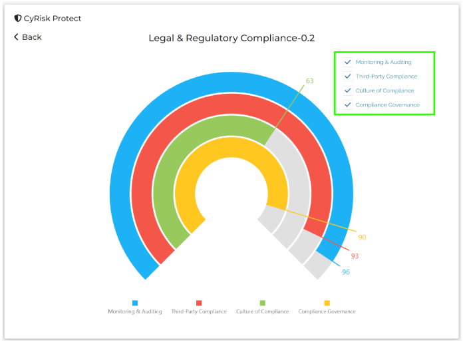This screenshot has width=463, height=342.
Task: Click the value label 96
Action: (x=346, y=272)
